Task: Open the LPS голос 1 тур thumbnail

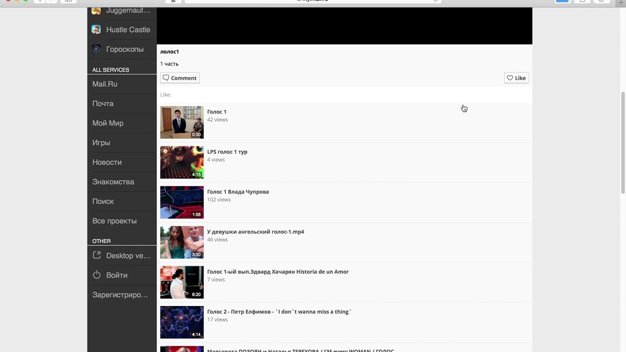Action: [x=182, y=162]
